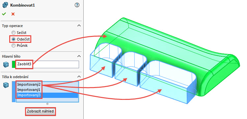247x119 pixels.
Task: Click the blue bar beside the bodies list
Action: (14, 92)
